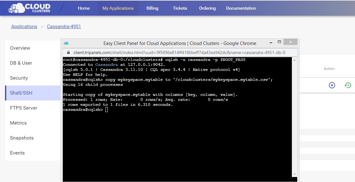Click the blue Cassandra word in terminal

point(107,65)
